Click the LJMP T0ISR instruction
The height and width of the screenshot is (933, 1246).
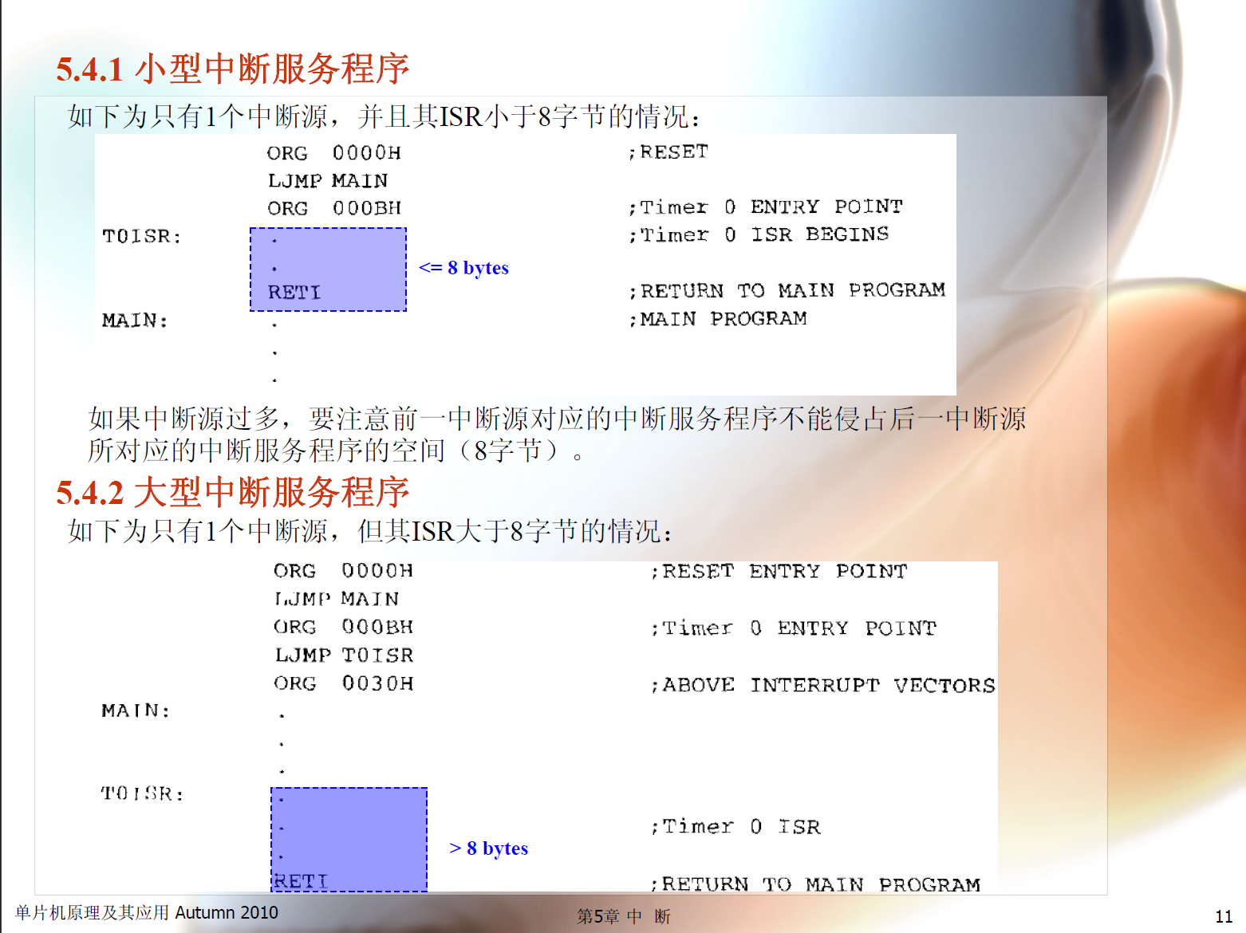[x=345, y=655]
